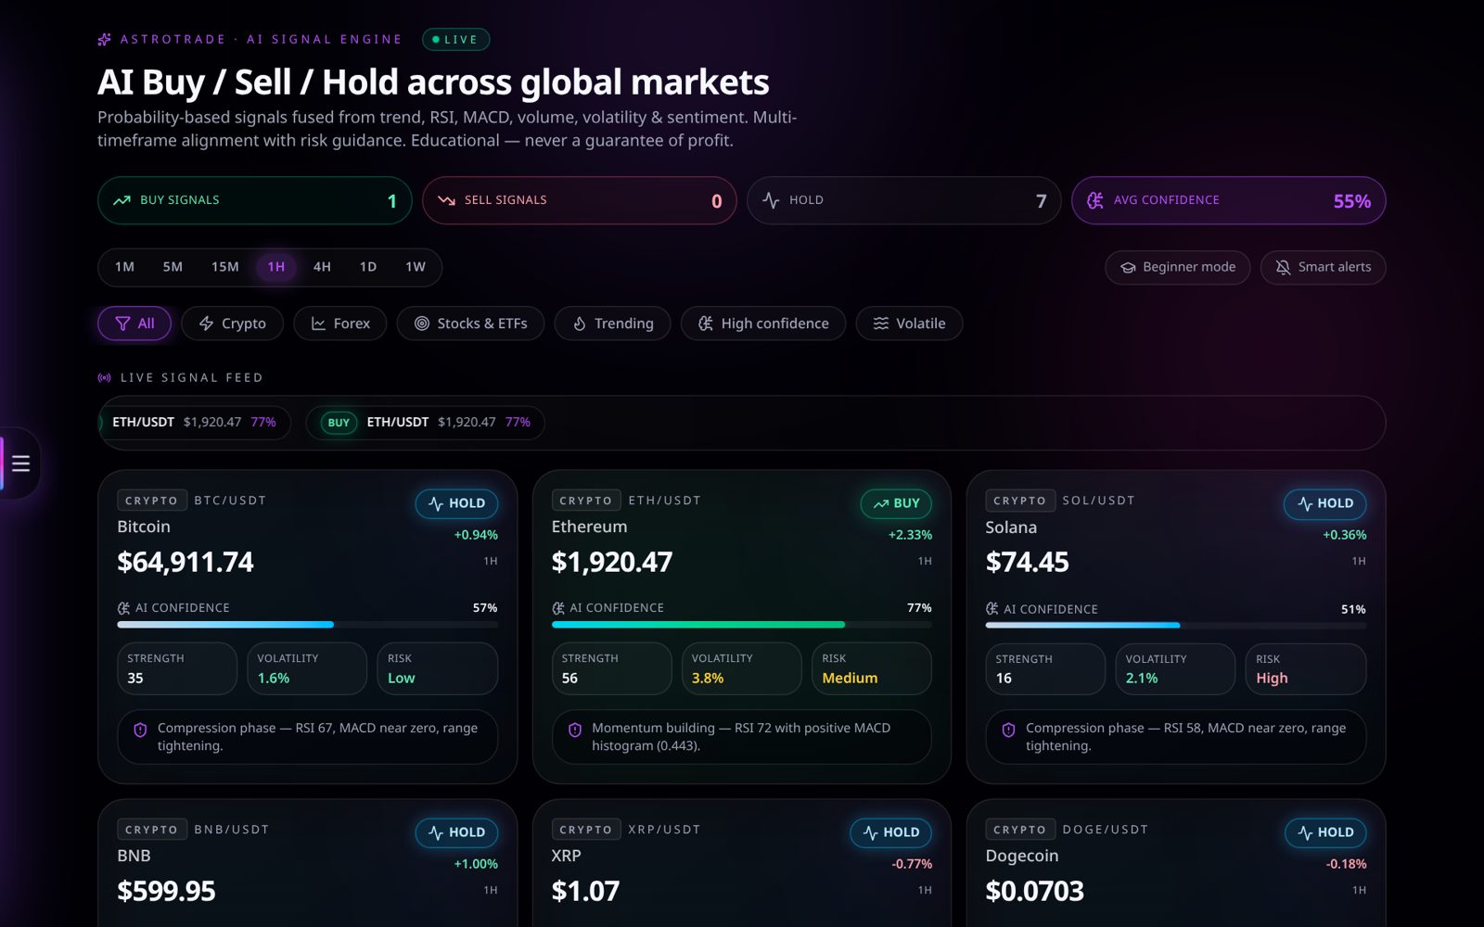The image size is (1484, 927).
Task: Select the 1M timeframe
Action: [124, 267]
